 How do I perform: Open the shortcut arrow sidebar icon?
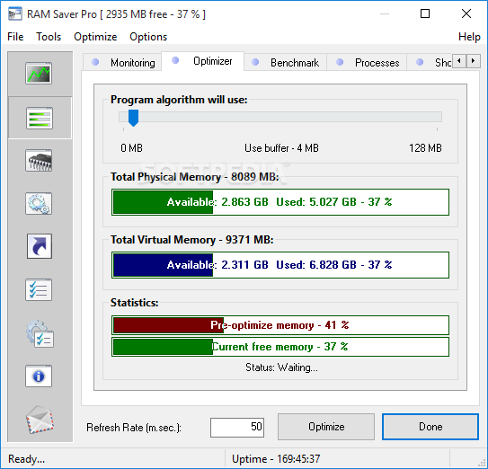[40, 246]
